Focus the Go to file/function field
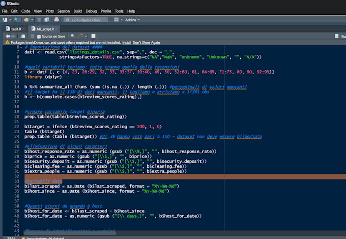The height and width of the screenshot is (239, 346). [86, 20]
